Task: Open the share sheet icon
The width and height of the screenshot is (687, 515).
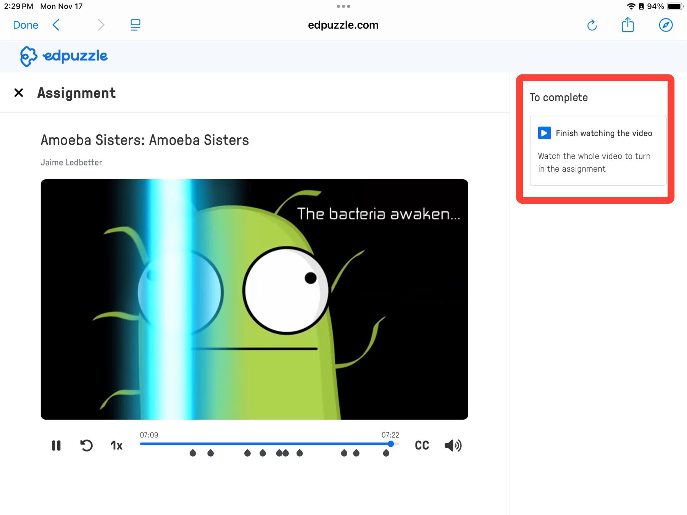Action: click(x=627, y=25)
